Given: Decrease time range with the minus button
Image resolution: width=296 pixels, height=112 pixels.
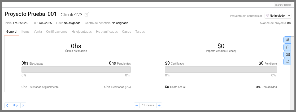Looking at the screenshot, I should pos(137,105).
